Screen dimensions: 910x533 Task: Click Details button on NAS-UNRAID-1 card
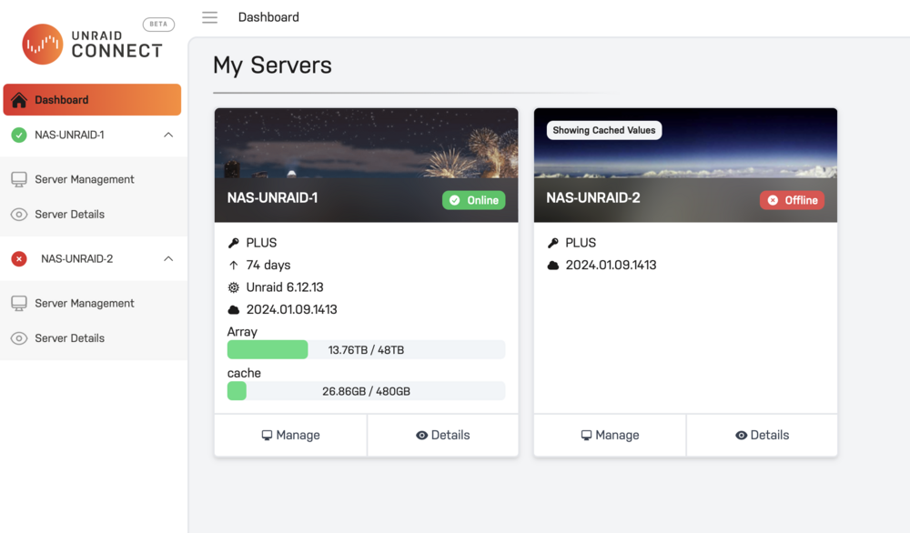[443, 435]
